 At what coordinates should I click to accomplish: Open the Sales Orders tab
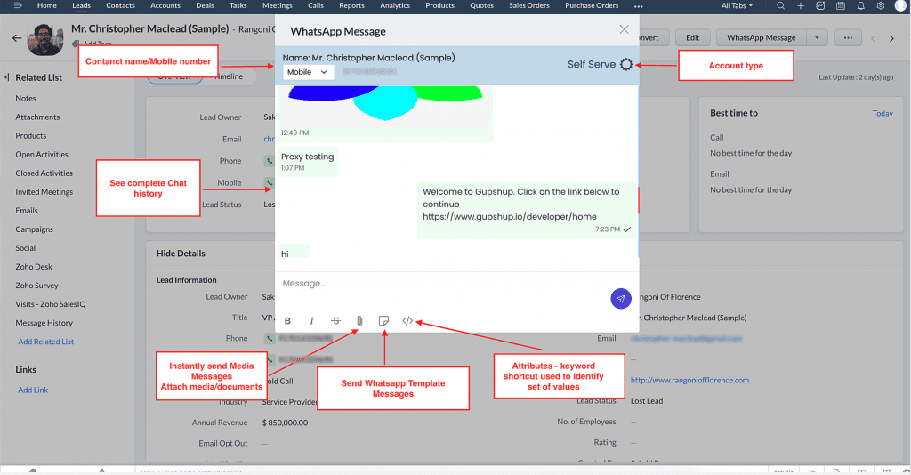[x=529, y=6]
